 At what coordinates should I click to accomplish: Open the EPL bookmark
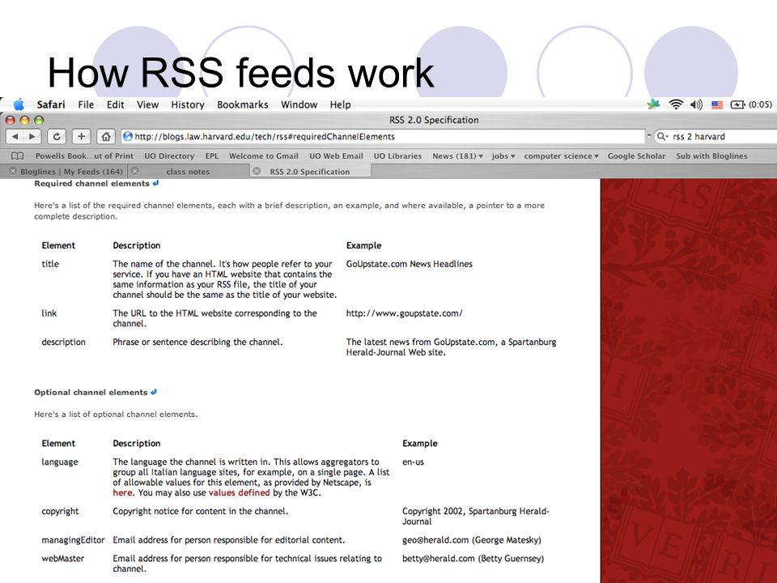coord(211,156)
